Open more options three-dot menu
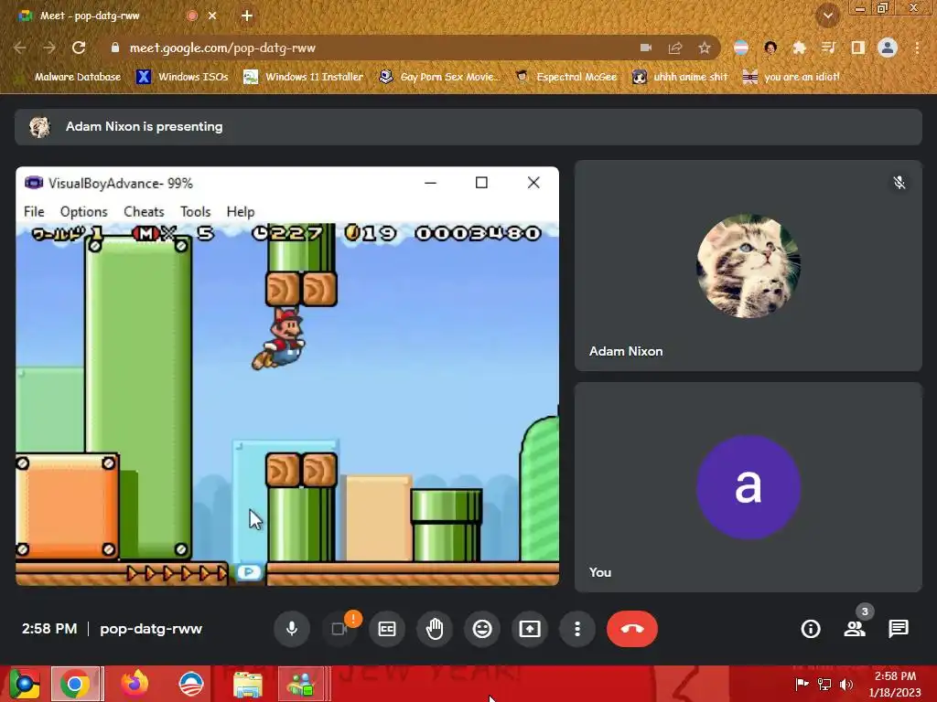The height and width of the screenshot is (702, 937). pyautogui.click(x=577, y=629)
